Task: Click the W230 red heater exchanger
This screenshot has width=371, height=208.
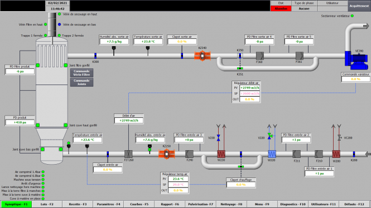Action: (221, 154)
